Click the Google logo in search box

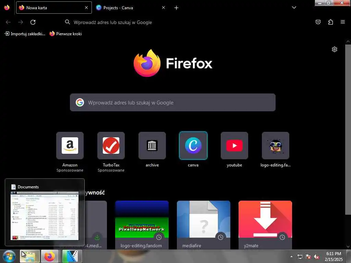coord(80,102)
